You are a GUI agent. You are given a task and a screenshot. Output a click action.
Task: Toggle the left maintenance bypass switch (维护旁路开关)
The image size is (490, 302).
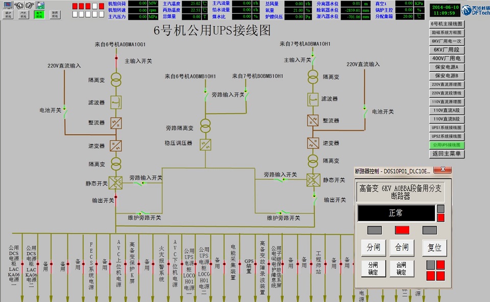[x=144, y=213]
